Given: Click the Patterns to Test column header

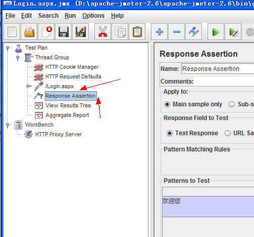Looking at the screenshot, I should click(208, 191).
